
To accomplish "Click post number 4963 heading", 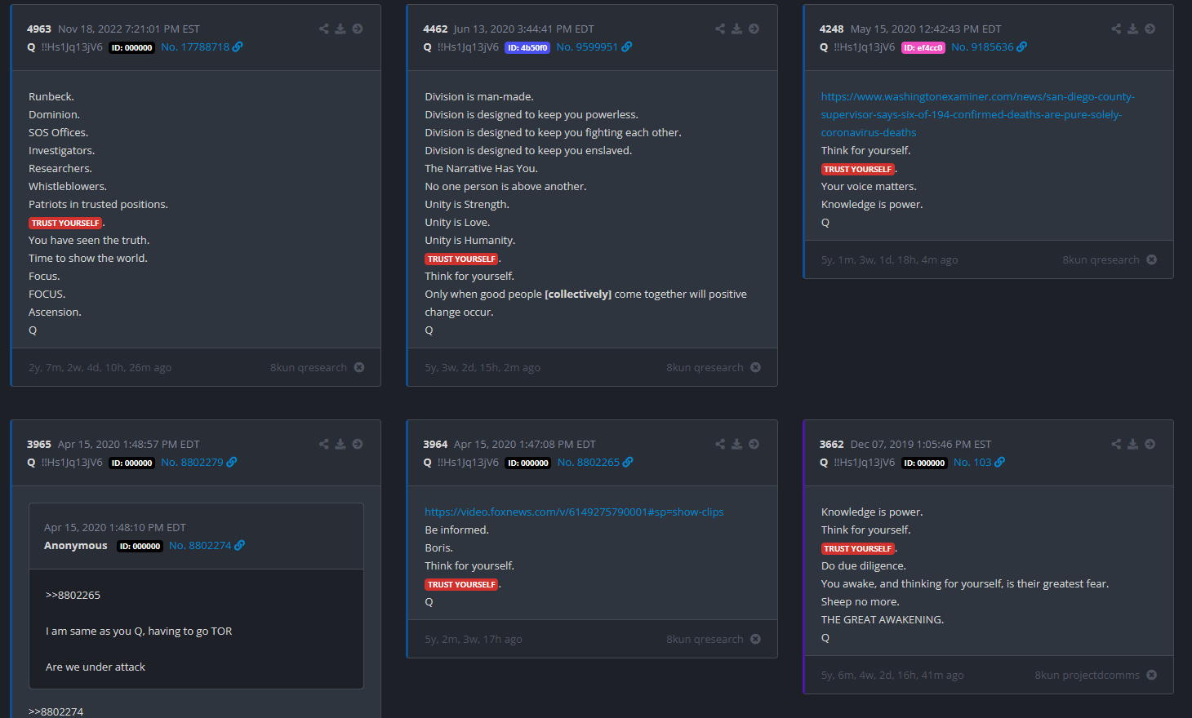I will 39,29.
